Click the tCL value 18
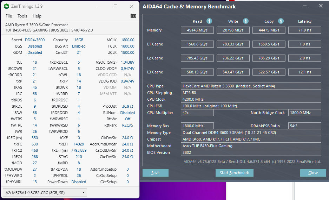Viewport: 329px width, 200px height. click(35, 62)
